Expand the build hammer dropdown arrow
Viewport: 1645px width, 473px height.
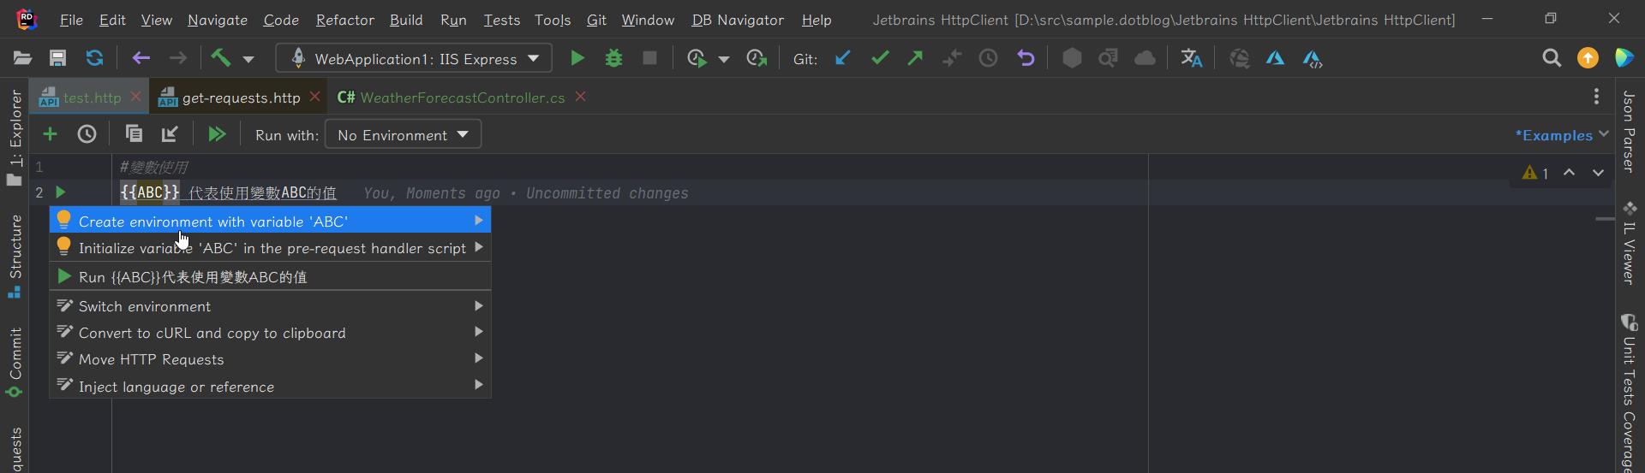(x=248, y=59)
